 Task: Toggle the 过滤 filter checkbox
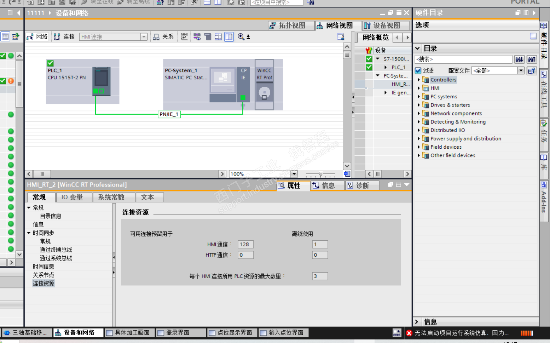coord(418,70)
